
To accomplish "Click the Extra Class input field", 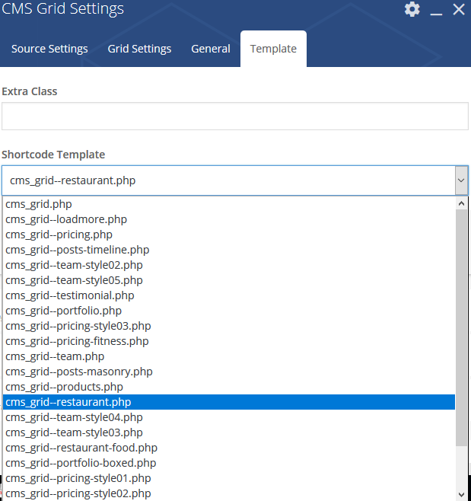I will (234, 116).
